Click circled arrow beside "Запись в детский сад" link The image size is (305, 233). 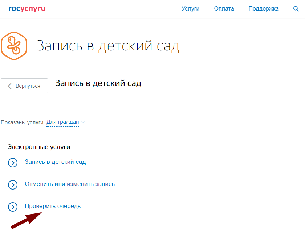[13, 163]
